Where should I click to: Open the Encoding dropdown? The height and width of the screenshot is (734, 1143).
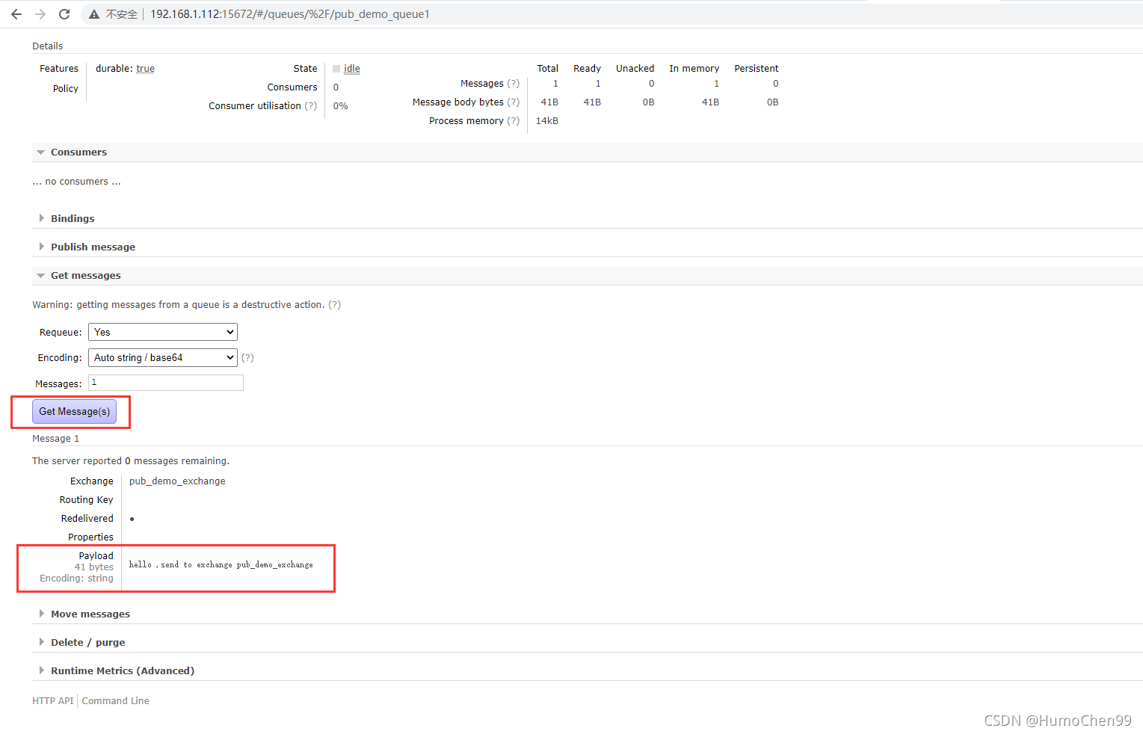point(163,357)
